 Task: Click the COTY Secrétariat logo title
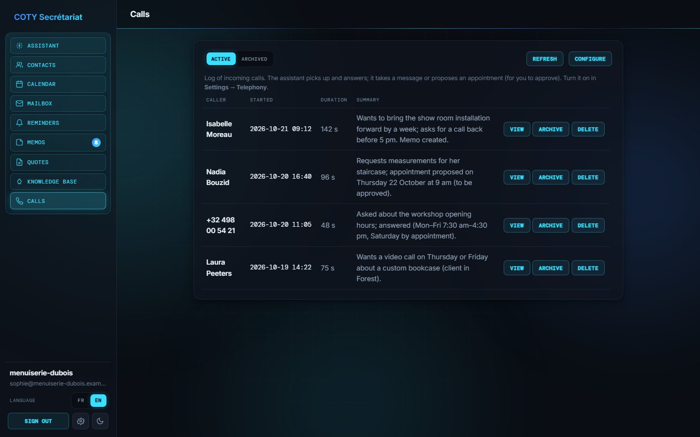48,17
